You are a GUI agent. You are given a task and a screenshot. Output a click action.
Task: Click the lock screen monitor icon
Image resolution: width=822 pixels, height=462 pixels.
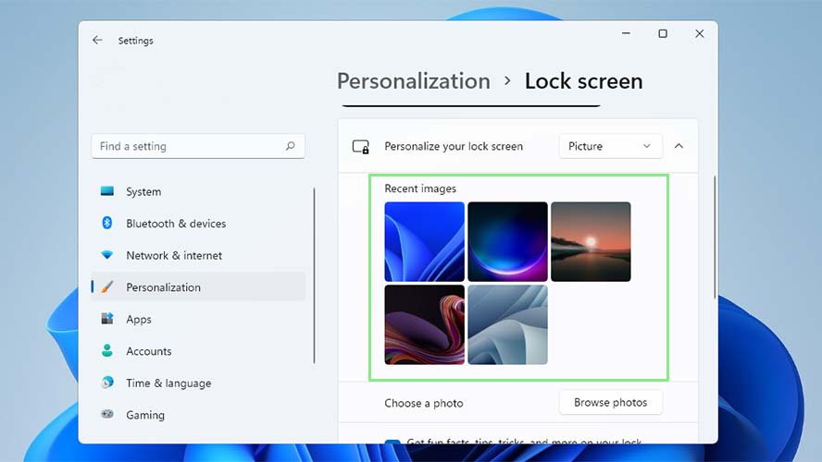click(x=361, y=147)
